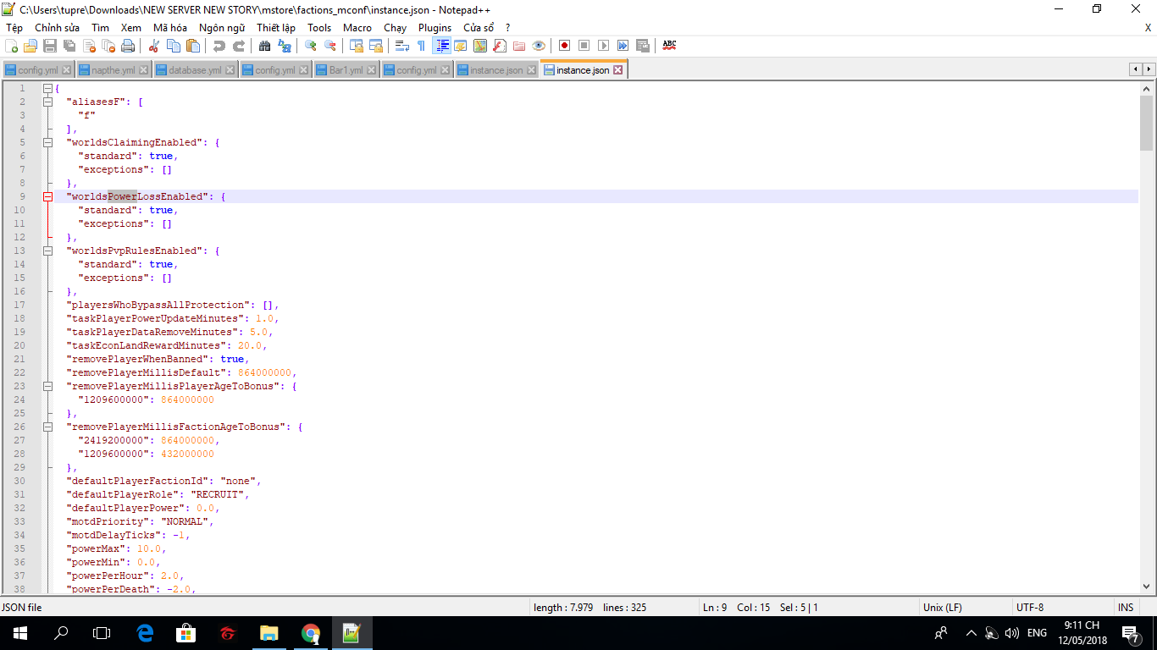Open Find with the binoculars icon
The width and height of the screenshot is (1157, 650).
click(x=265, y=46)
